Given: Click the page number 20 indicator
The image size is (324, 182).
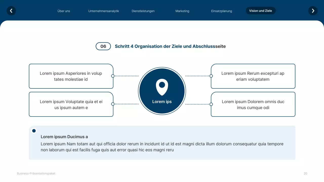Looking at the screenshot, I should [x=305, y=173].
